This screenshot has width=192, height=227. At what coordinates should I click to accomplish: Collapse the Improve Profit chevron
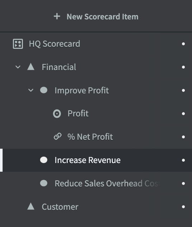click(31, 91)
